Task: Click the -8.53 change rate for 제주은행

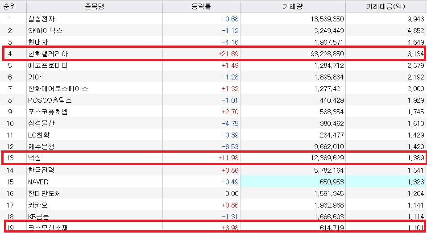Action: (230, 147)
